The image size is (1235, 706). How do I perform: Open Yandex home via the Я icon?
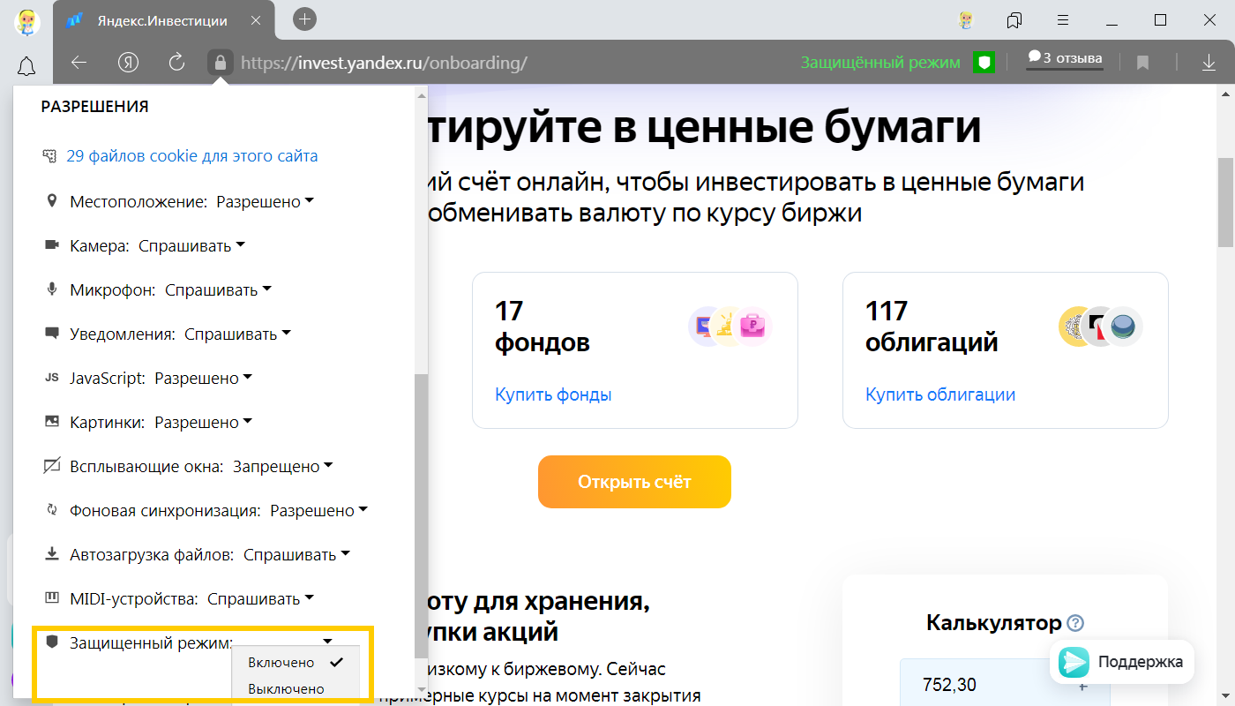[x=129, y=62]
